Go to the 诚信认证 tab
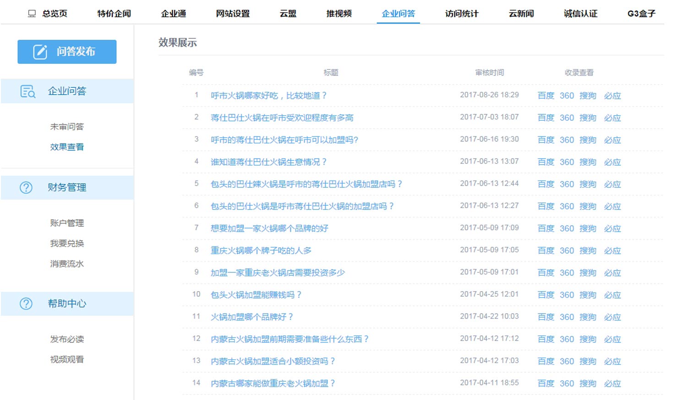 (x=580, y=14)
